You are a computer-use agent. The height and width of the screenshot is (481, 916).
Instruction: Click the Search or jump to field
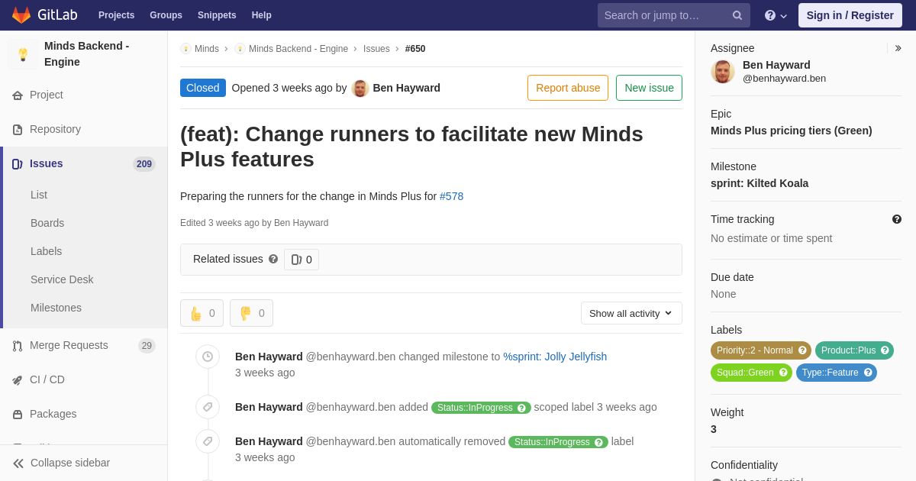[673, 15]
